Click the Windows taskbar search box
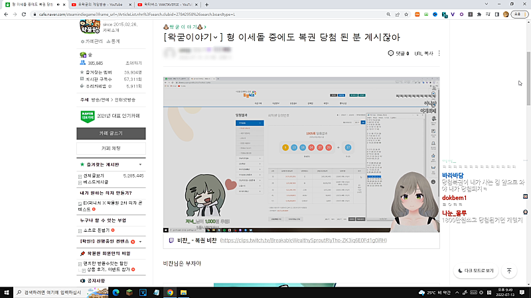The width and height of the screenshot is (531, 298). [x=61, y=292]
